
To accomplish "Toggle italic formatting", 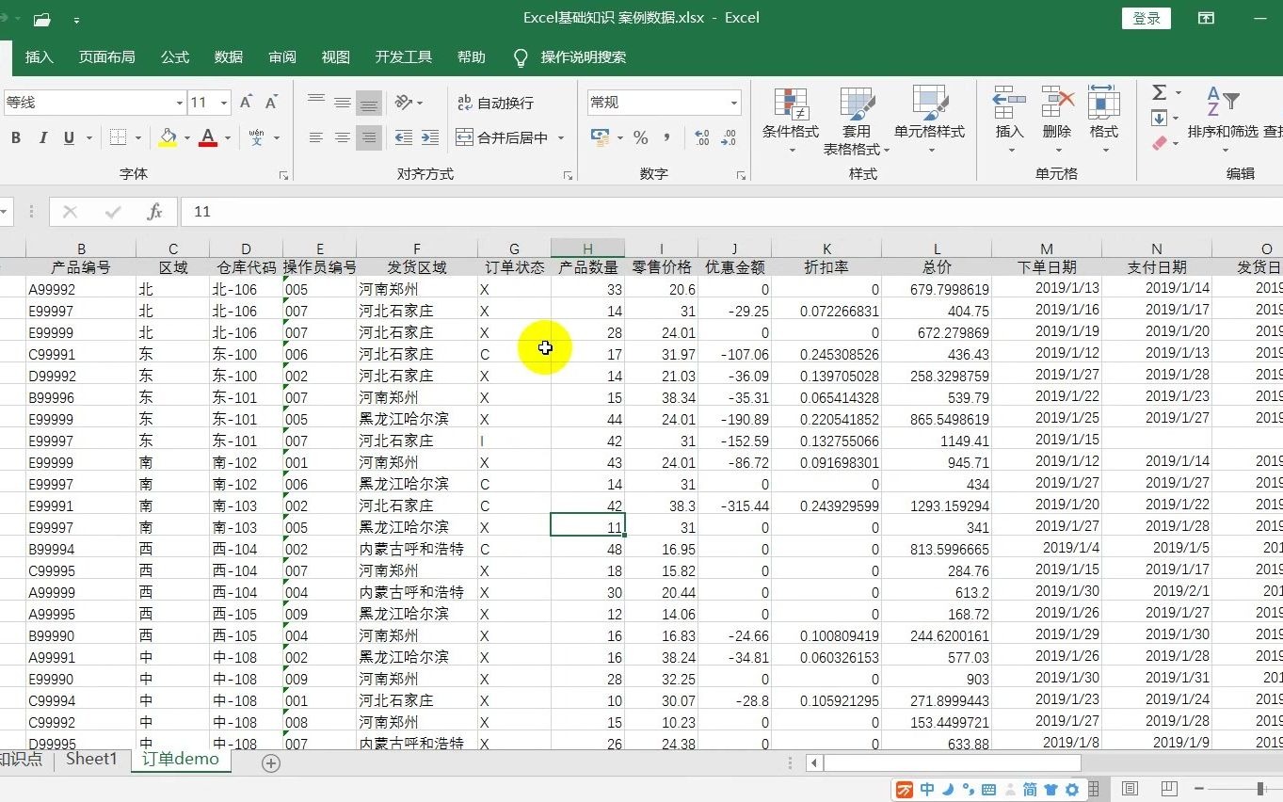I will pos(42,138).
